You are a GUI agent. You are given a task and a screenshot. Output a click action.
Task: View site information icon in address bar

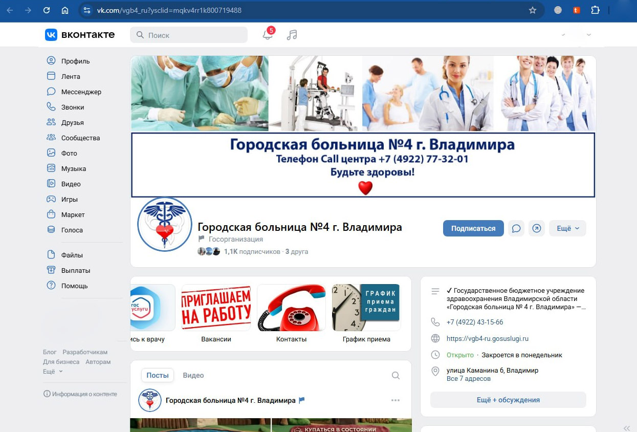pyautogui.click(x=87, y=10)
